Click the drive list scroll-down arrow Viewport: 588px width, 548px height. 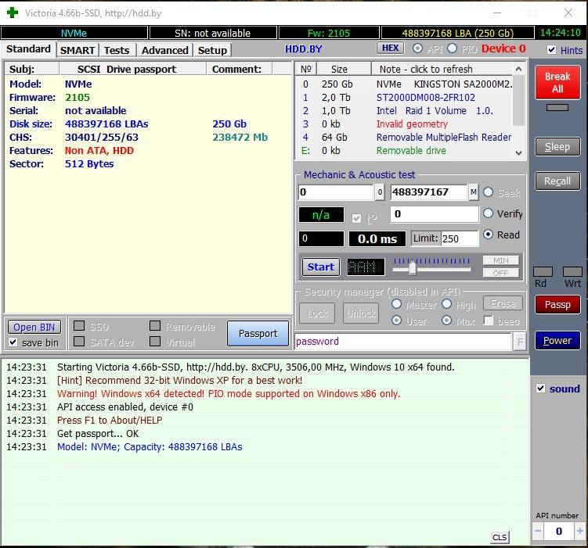click(518, 152)
